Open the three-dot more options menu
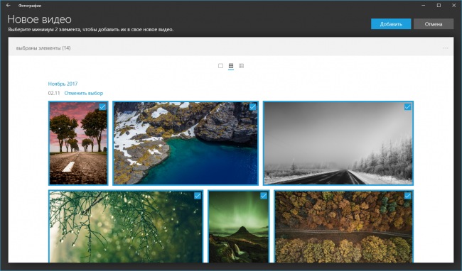 pyautogui.click(x=446, y=48)
